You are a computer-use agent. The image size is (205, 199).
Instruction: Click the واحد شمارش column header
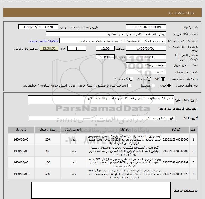click(74, 130)
